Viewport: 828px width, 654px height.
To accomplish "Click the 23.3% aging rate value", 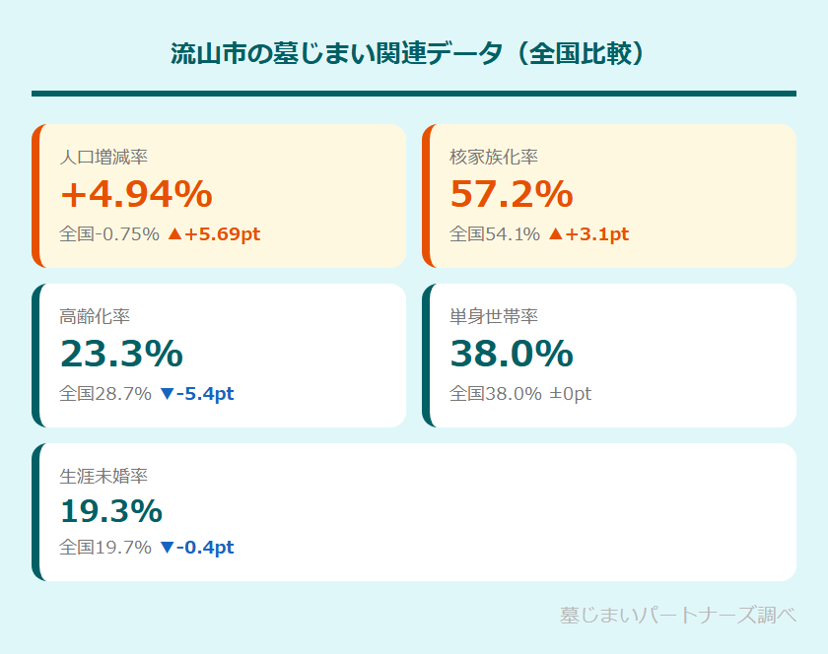I will (121, 354).
